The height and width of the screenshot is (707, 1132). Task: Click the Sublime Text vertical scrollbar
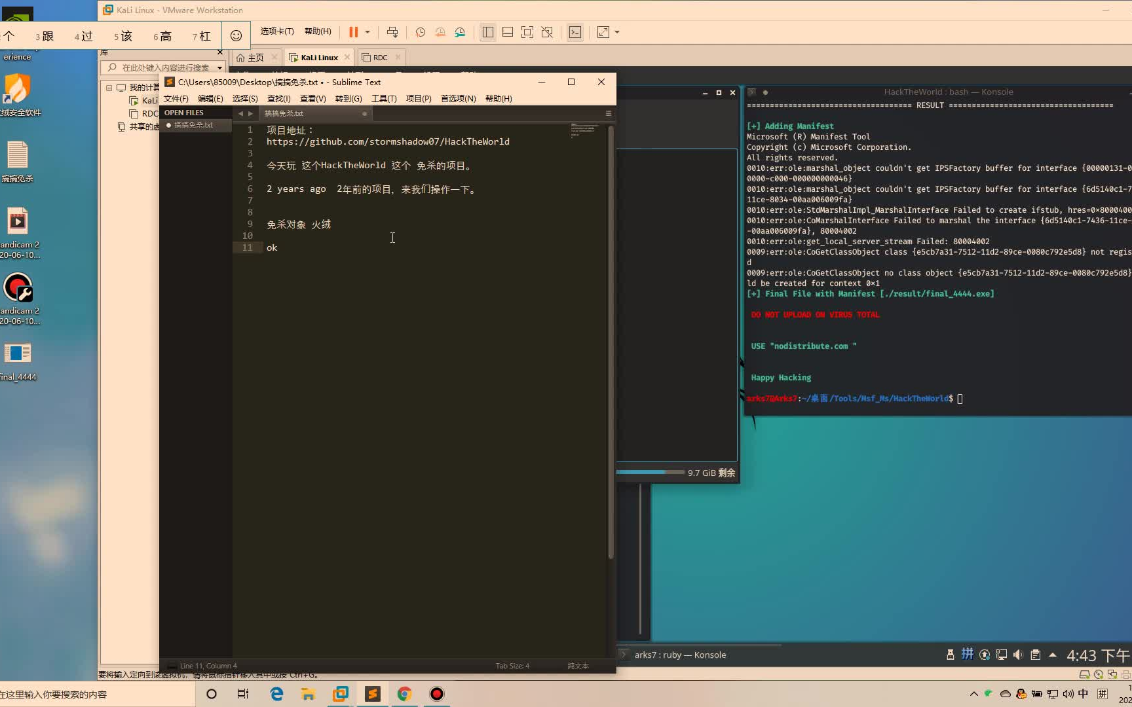point(611,342)
